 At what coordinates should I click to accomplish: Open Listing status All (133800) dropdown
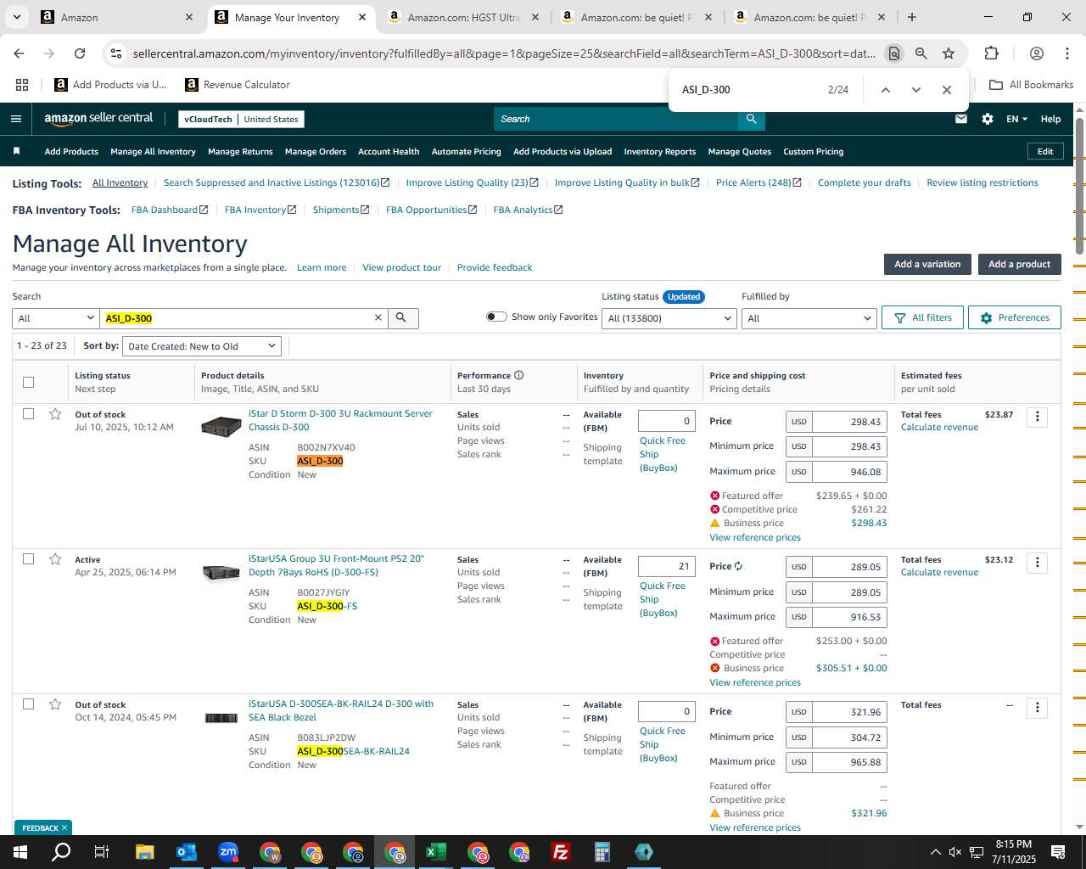click(669, 318)
